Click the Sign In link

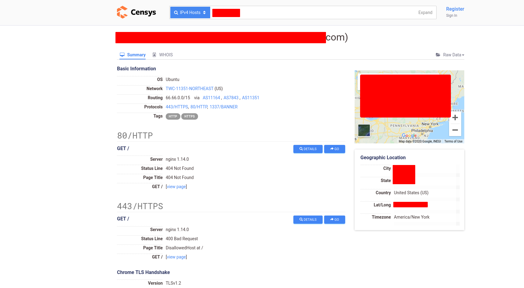coord(451,16)
